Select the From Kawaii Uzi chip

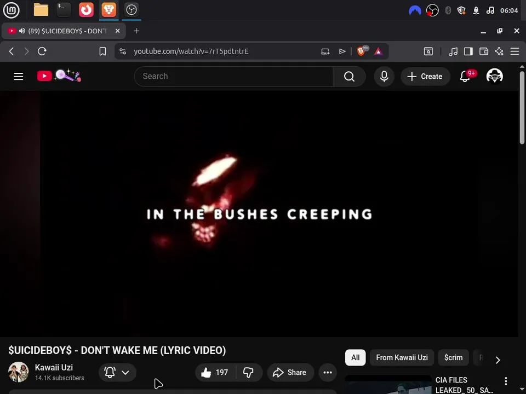pos(402,357)
